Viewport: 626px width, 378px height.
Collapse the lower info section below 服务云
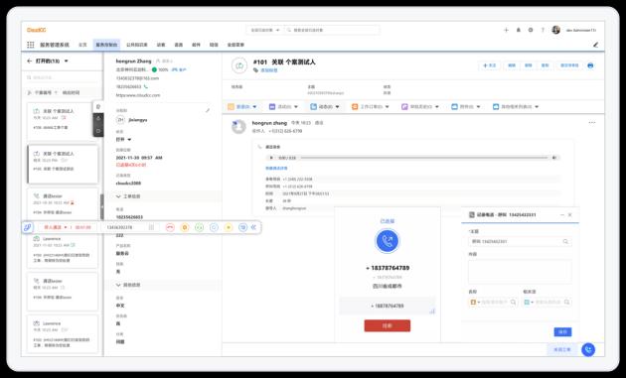pyautogui.click(x=118, y=285)
